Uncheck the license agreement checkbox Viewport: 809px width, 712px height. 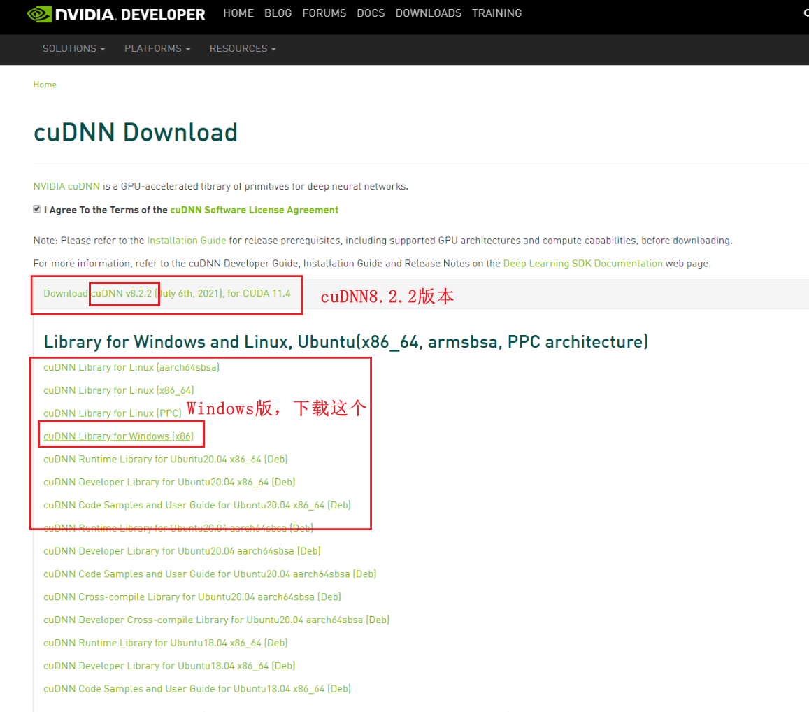point(37,209)
